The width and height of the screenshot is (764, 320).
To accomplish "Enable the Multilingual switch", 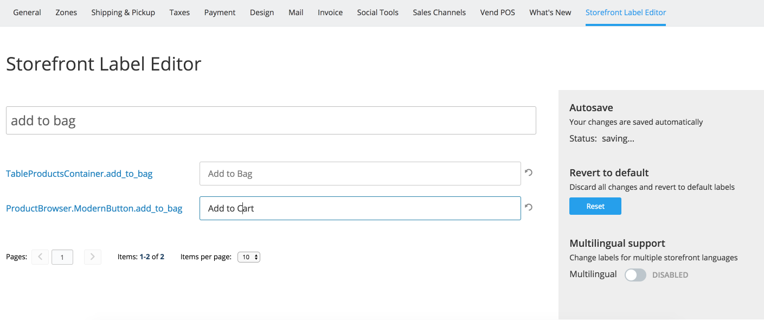I will point(635,275).
